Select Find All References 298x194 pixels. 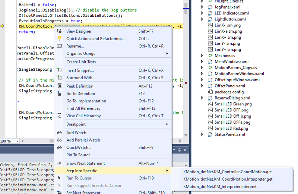[83, 108]
